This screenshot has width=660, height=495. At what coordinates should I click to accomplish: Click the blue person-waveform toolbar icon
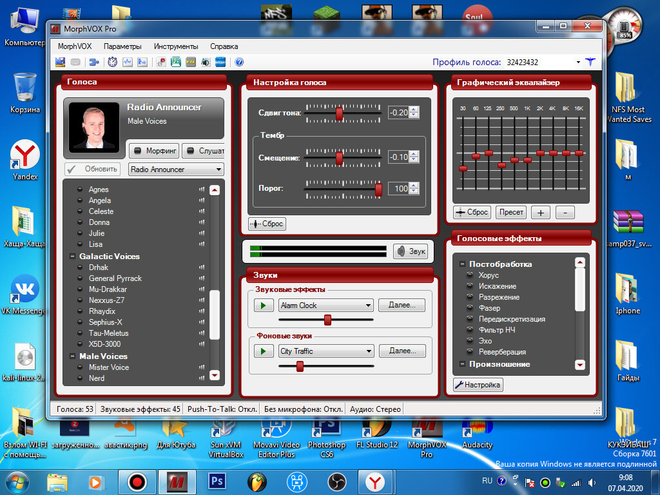(142, 63)
